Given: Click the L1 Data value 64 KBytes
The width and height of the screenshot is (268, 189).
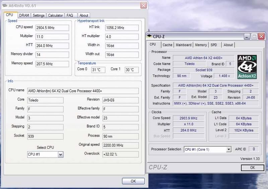Looking at the screenshot, I should 244,118.
